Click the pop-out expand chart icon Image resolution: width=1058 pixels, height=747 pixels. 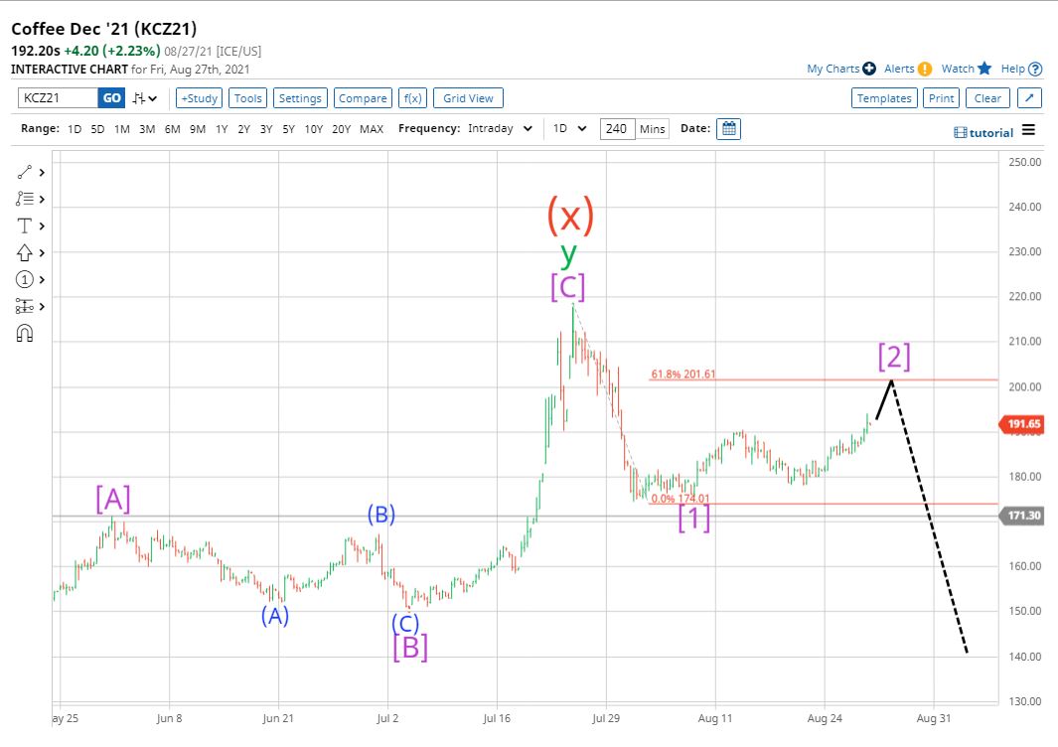[1029, 98]
